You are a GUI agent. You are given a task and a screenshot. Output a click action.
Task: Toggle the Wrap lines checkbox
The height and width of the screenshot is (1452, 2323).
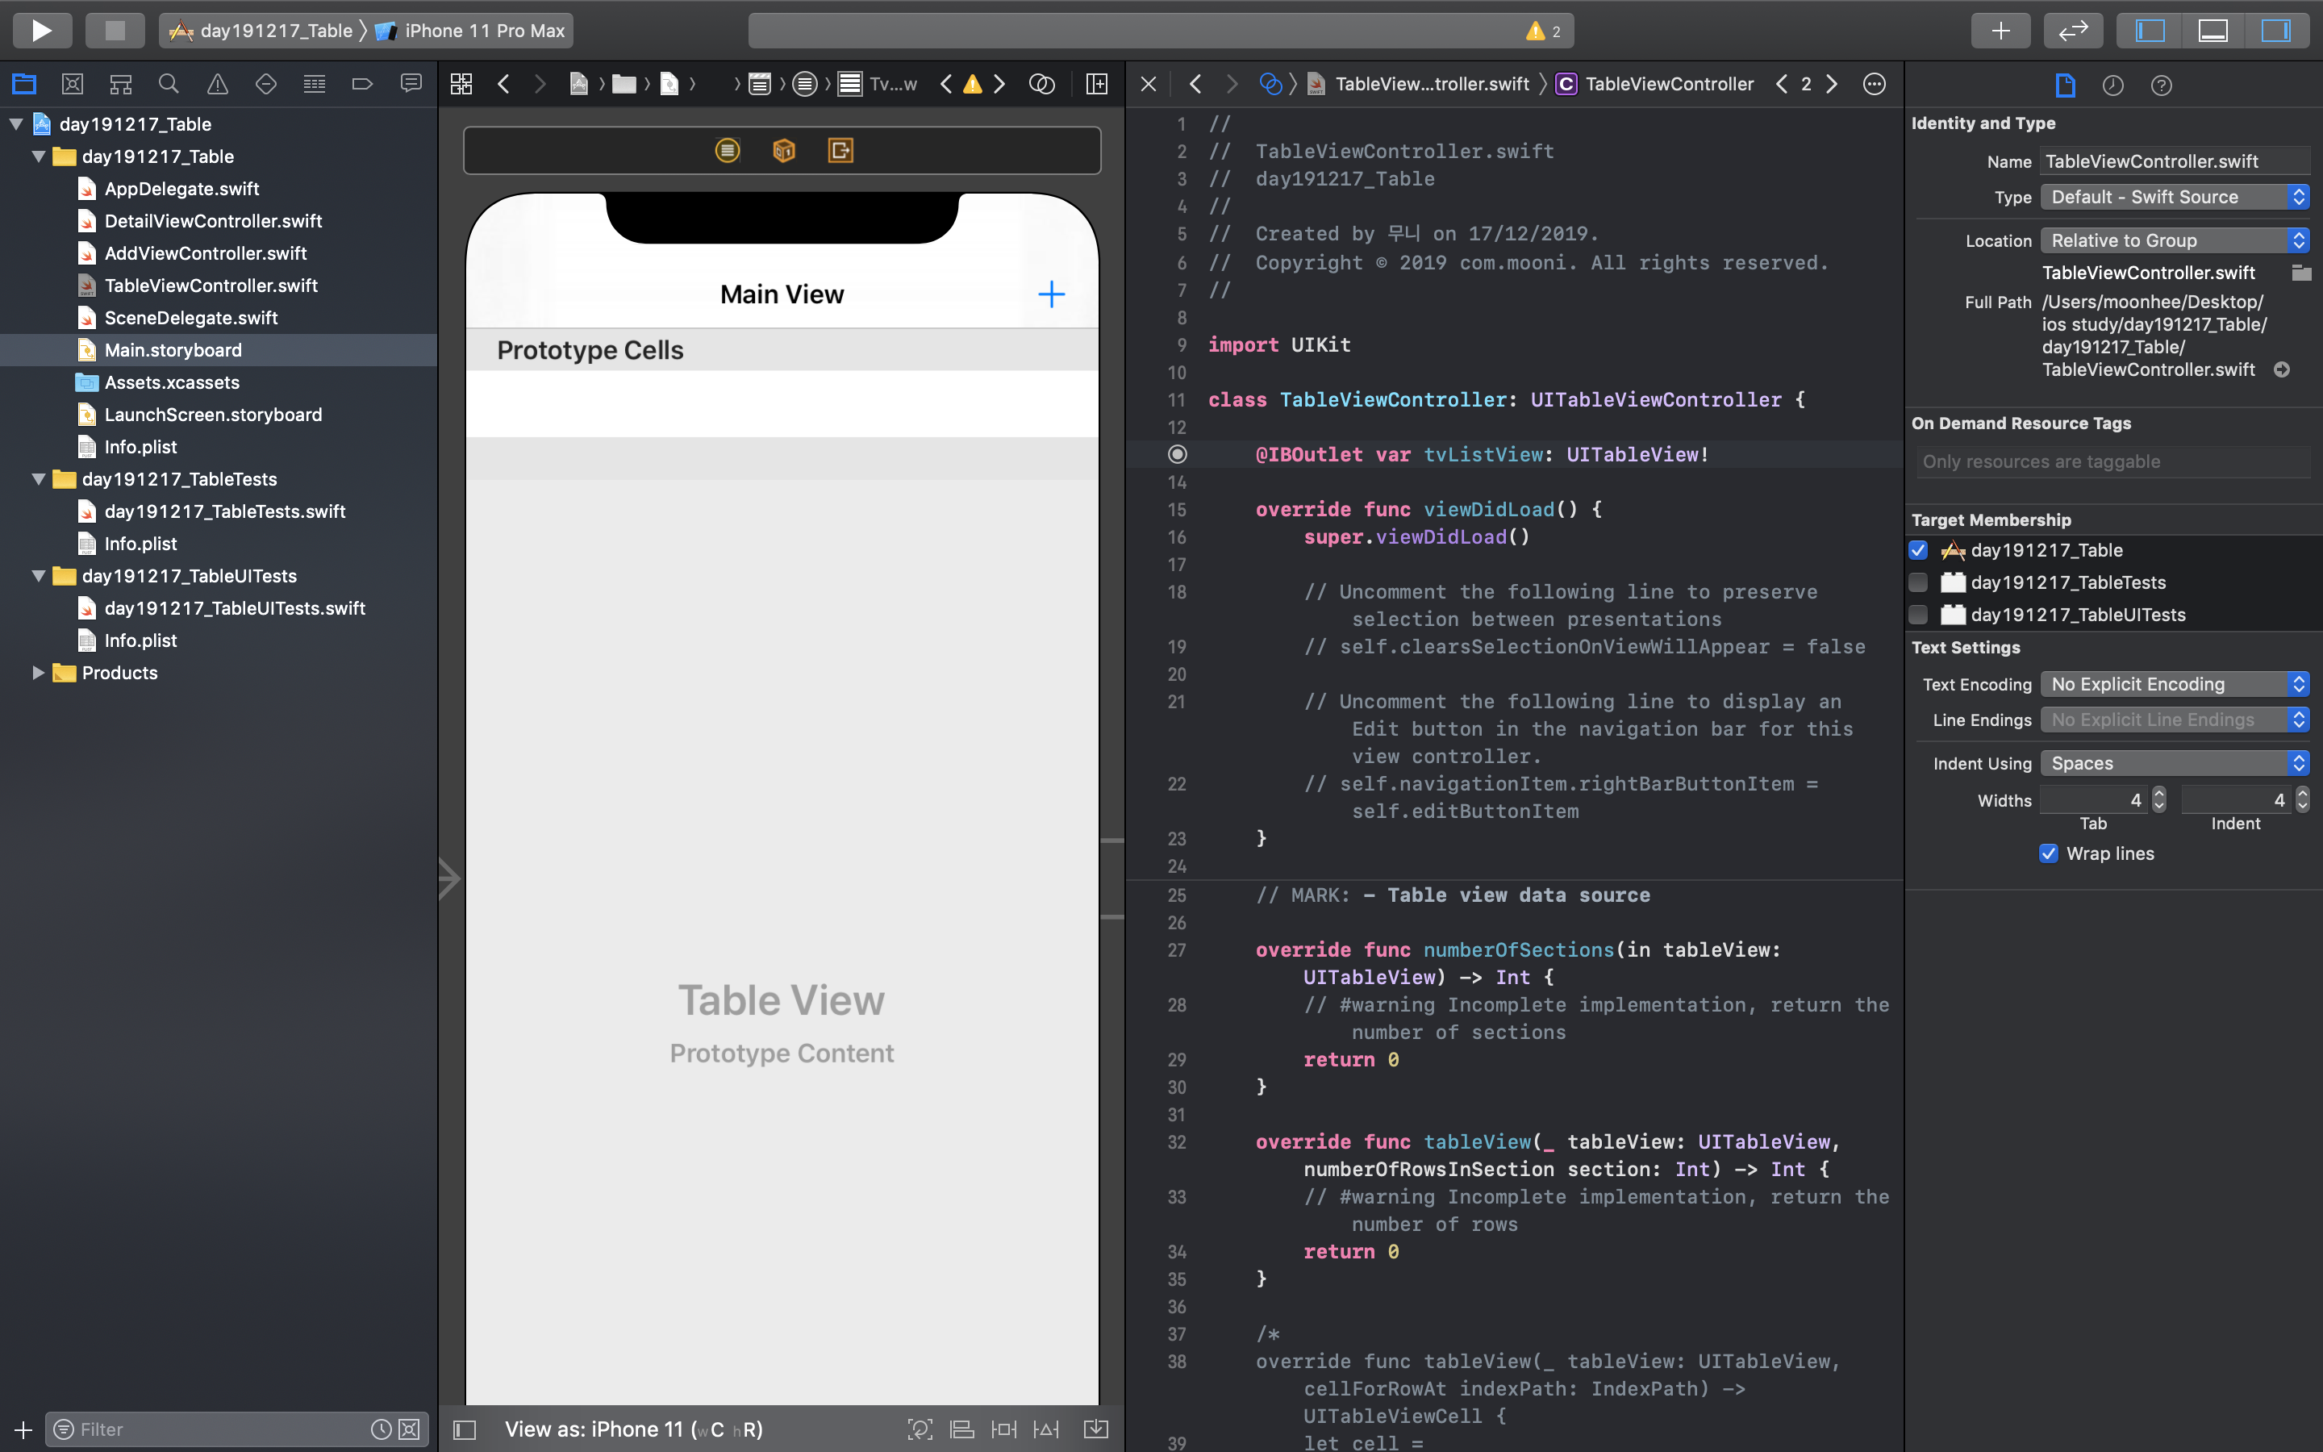pyautogui.click(x=2049, y=853)
